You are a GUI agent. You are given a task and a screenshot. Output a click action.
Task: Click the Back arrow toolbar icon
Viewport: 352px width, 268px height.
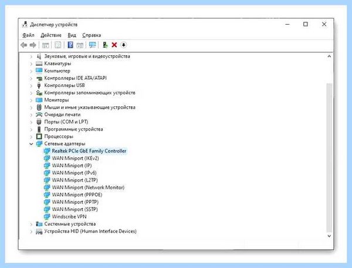point(24,45)
